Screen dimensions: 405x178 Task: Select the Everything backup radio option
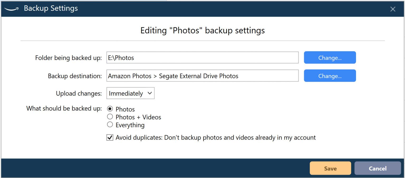[x=110, y=125]
